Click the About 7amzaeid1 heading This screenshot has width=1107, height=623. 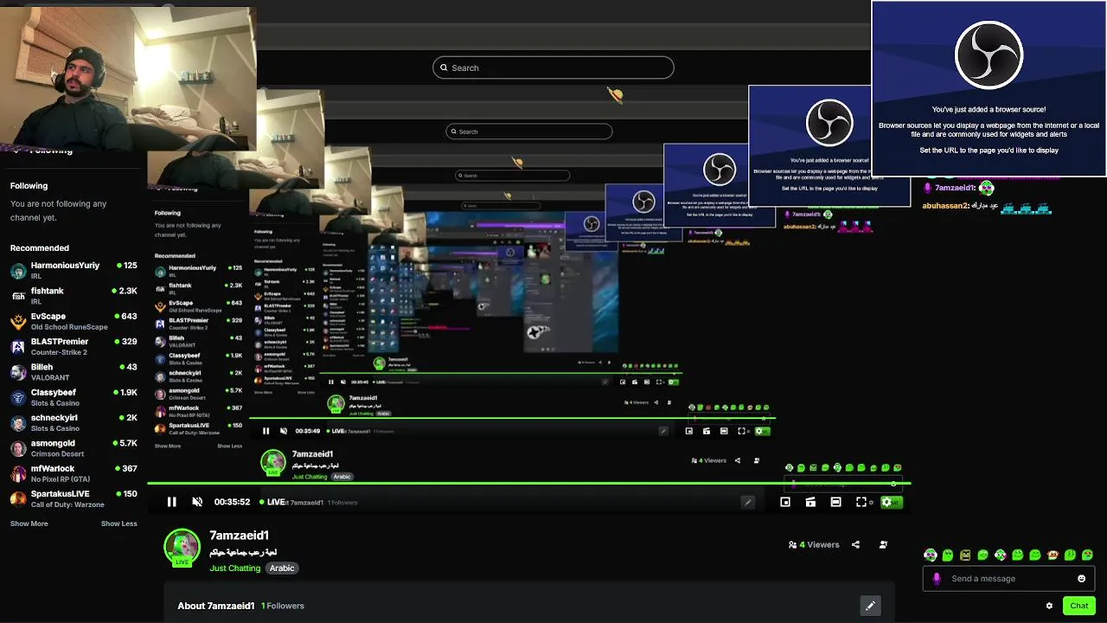pos(216,606)
